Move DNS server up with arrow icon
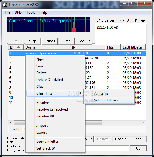Viewport: 154px width, 157px height. click(x=136, y=20)
